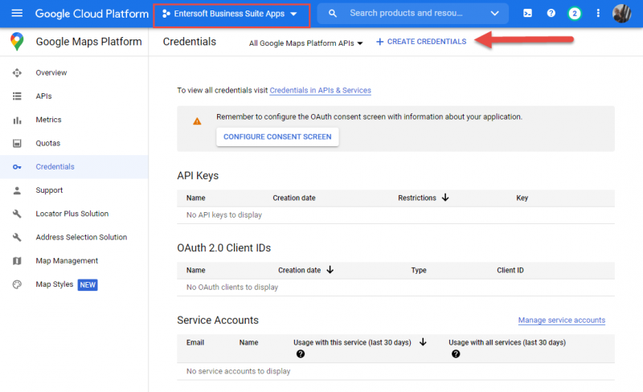Click the APIs list icon

(17, 96)
